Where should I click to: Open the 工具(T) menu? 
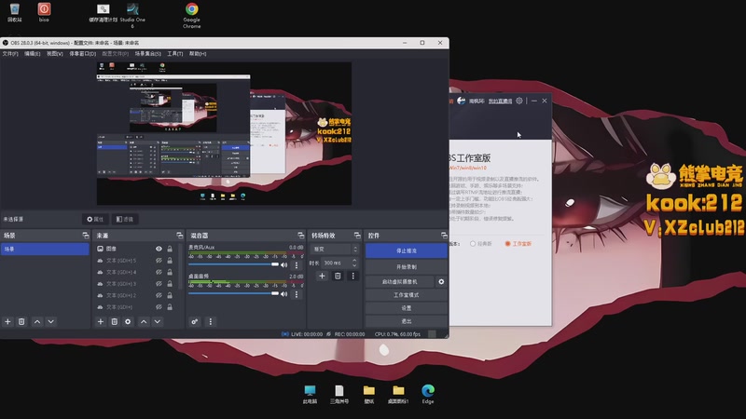[x=175, y=54]
